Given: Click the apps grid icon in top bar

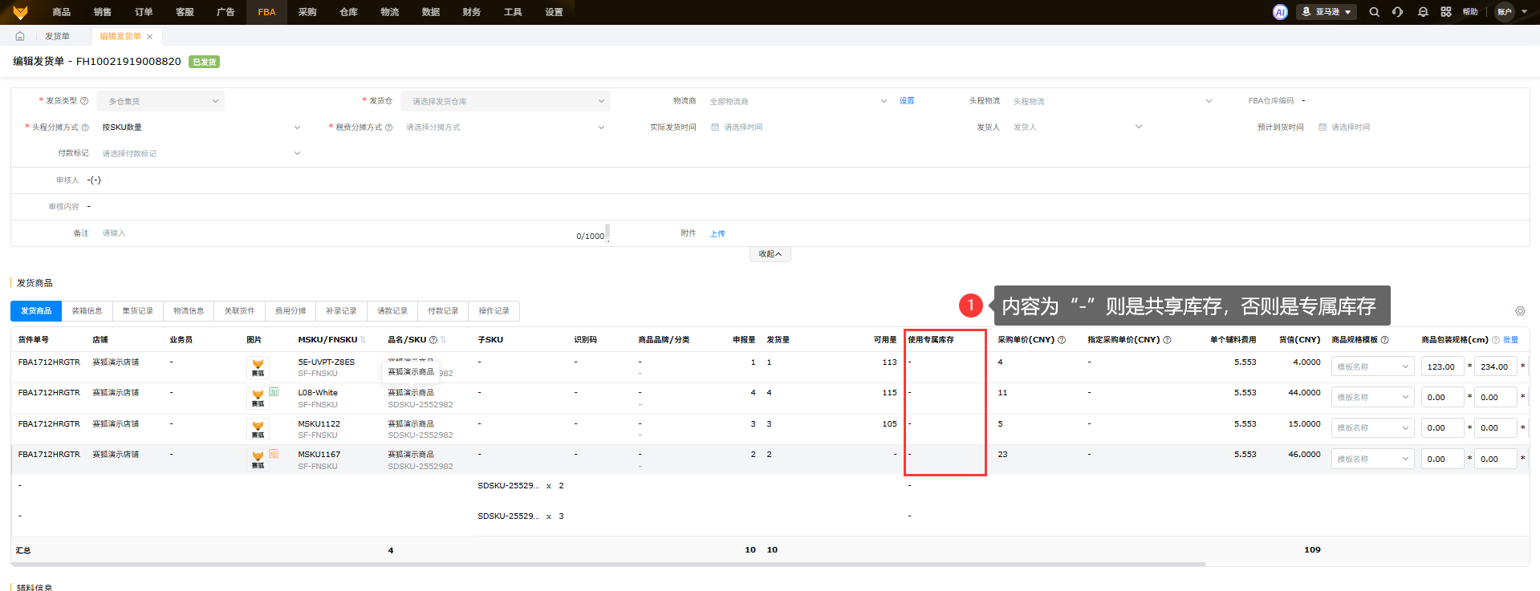Looking at the screenshot, I should pyautogui.click(x=1446, y=12).
